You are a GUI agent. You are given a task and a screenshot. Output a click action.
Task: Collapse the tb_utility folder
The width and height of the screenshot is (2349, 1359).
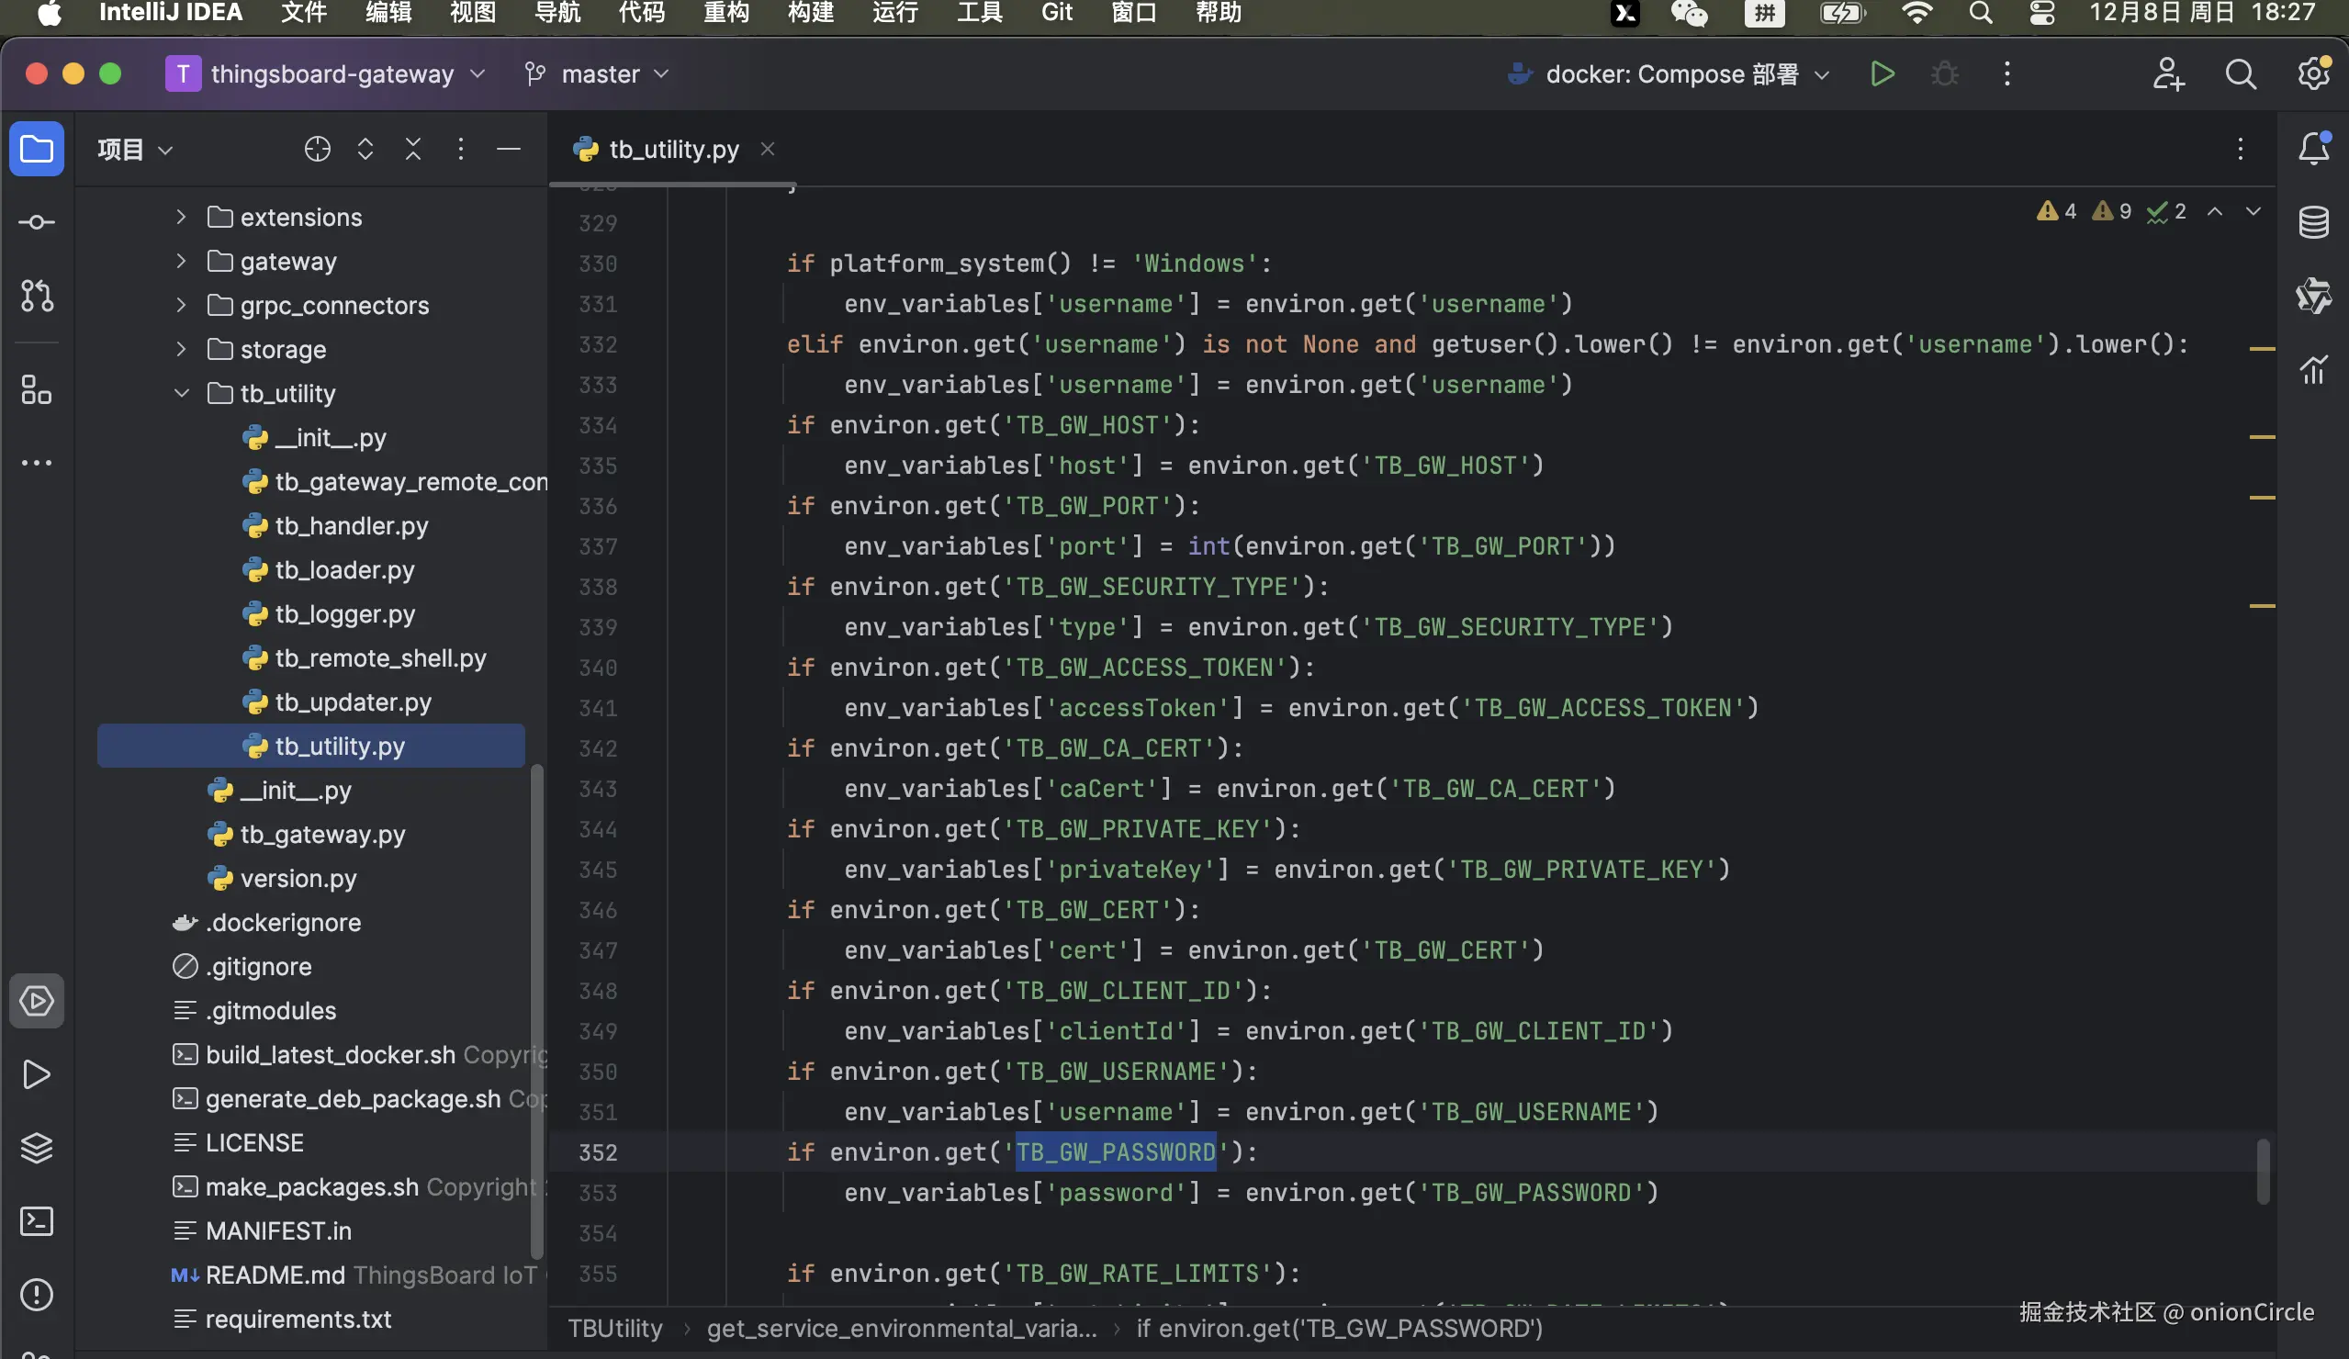click(x=182, y=393)
